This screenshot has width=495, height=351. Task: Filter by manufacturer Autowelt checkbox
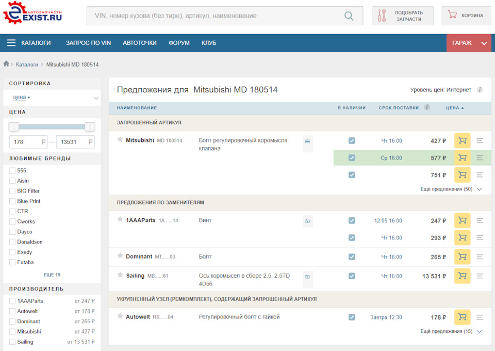point(12,311)
